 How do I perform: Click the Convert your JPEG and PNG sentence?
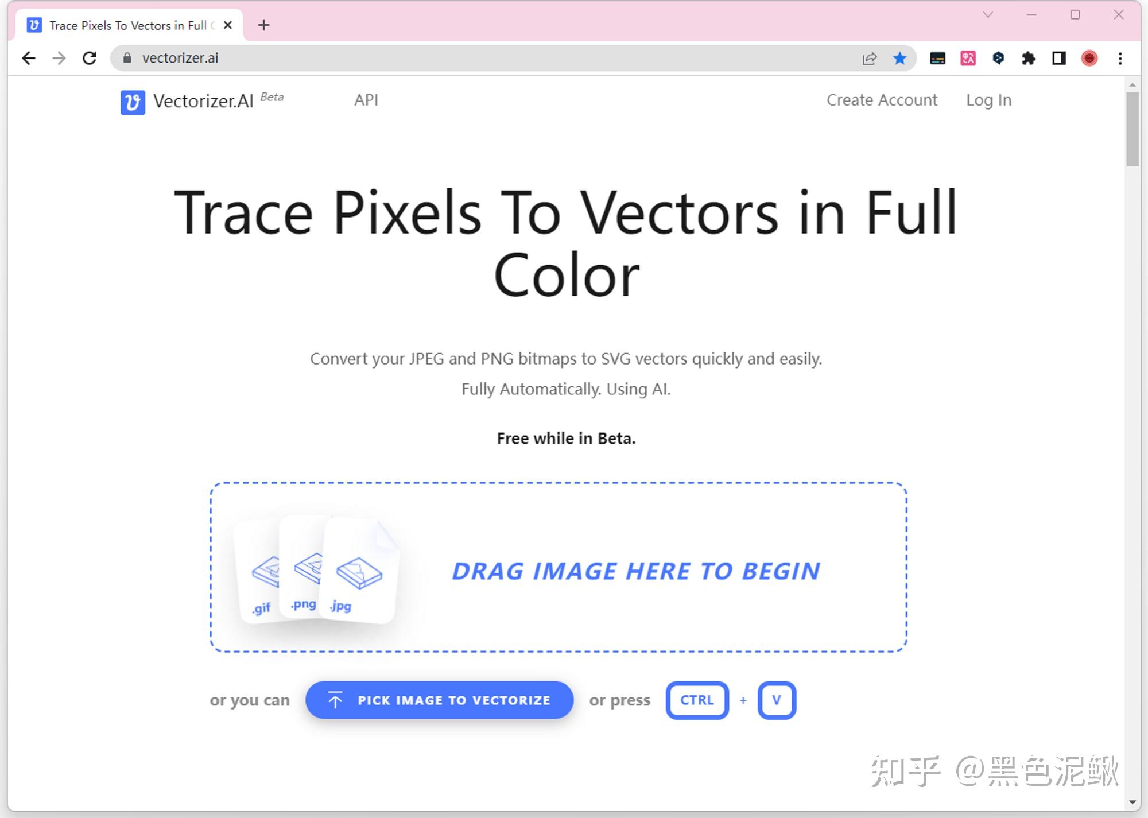coord(566,359)
